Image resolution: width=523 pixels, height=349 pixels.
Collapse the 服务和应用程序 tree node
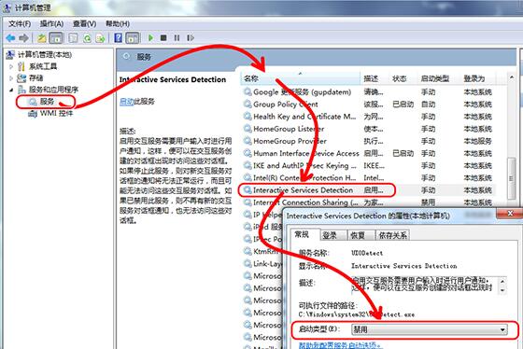pyautogui.click(x=11, y=90)
